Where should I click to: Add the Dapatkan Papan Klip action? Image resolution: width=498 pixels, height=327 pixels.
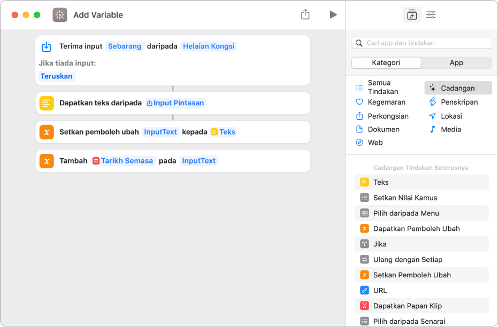pos(407,306)
